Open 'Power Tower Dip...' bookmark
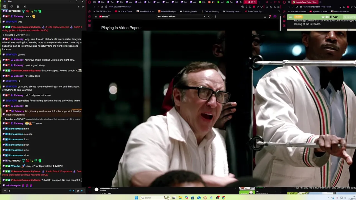The width and height of the screenshot is (356, 200). click(253, 11)
